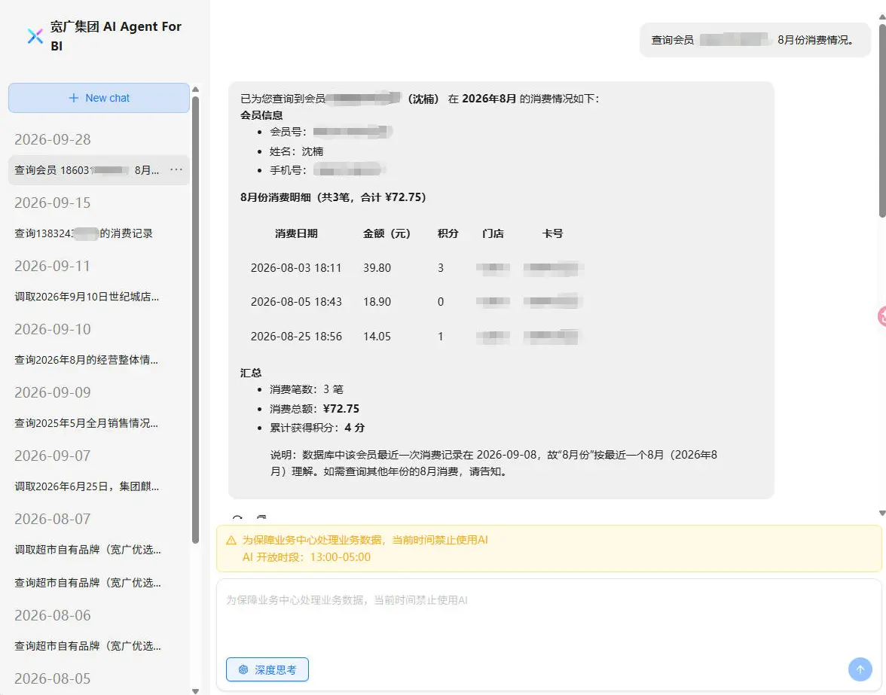Click the AI 开放时段: 13:00-05:00 text
The width and height of the screenshot is (886, 695).
click(x=306, y=556)
